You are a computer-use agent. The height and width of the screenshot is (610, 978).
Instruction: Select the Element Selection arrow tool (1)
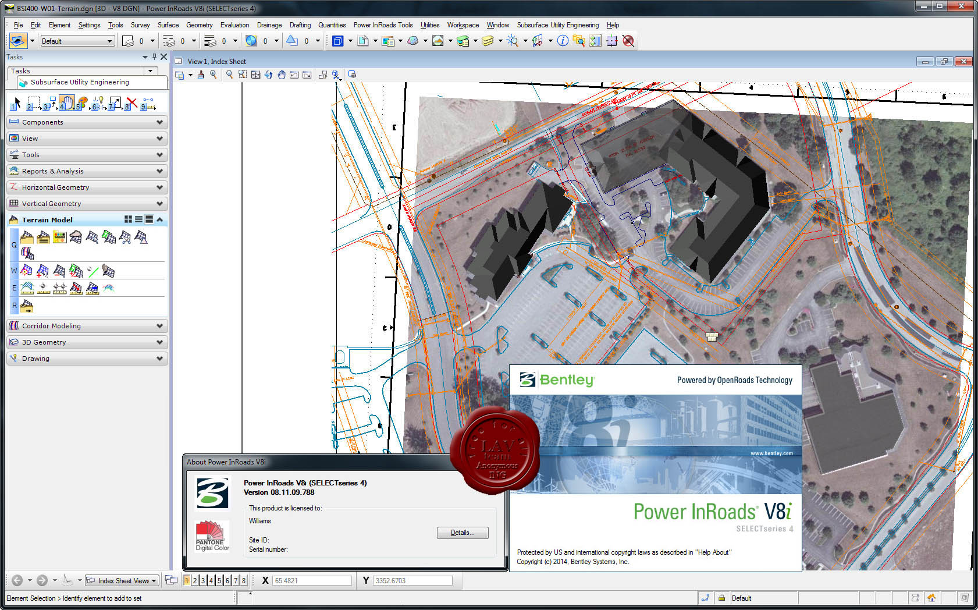(x=16, y=104)
